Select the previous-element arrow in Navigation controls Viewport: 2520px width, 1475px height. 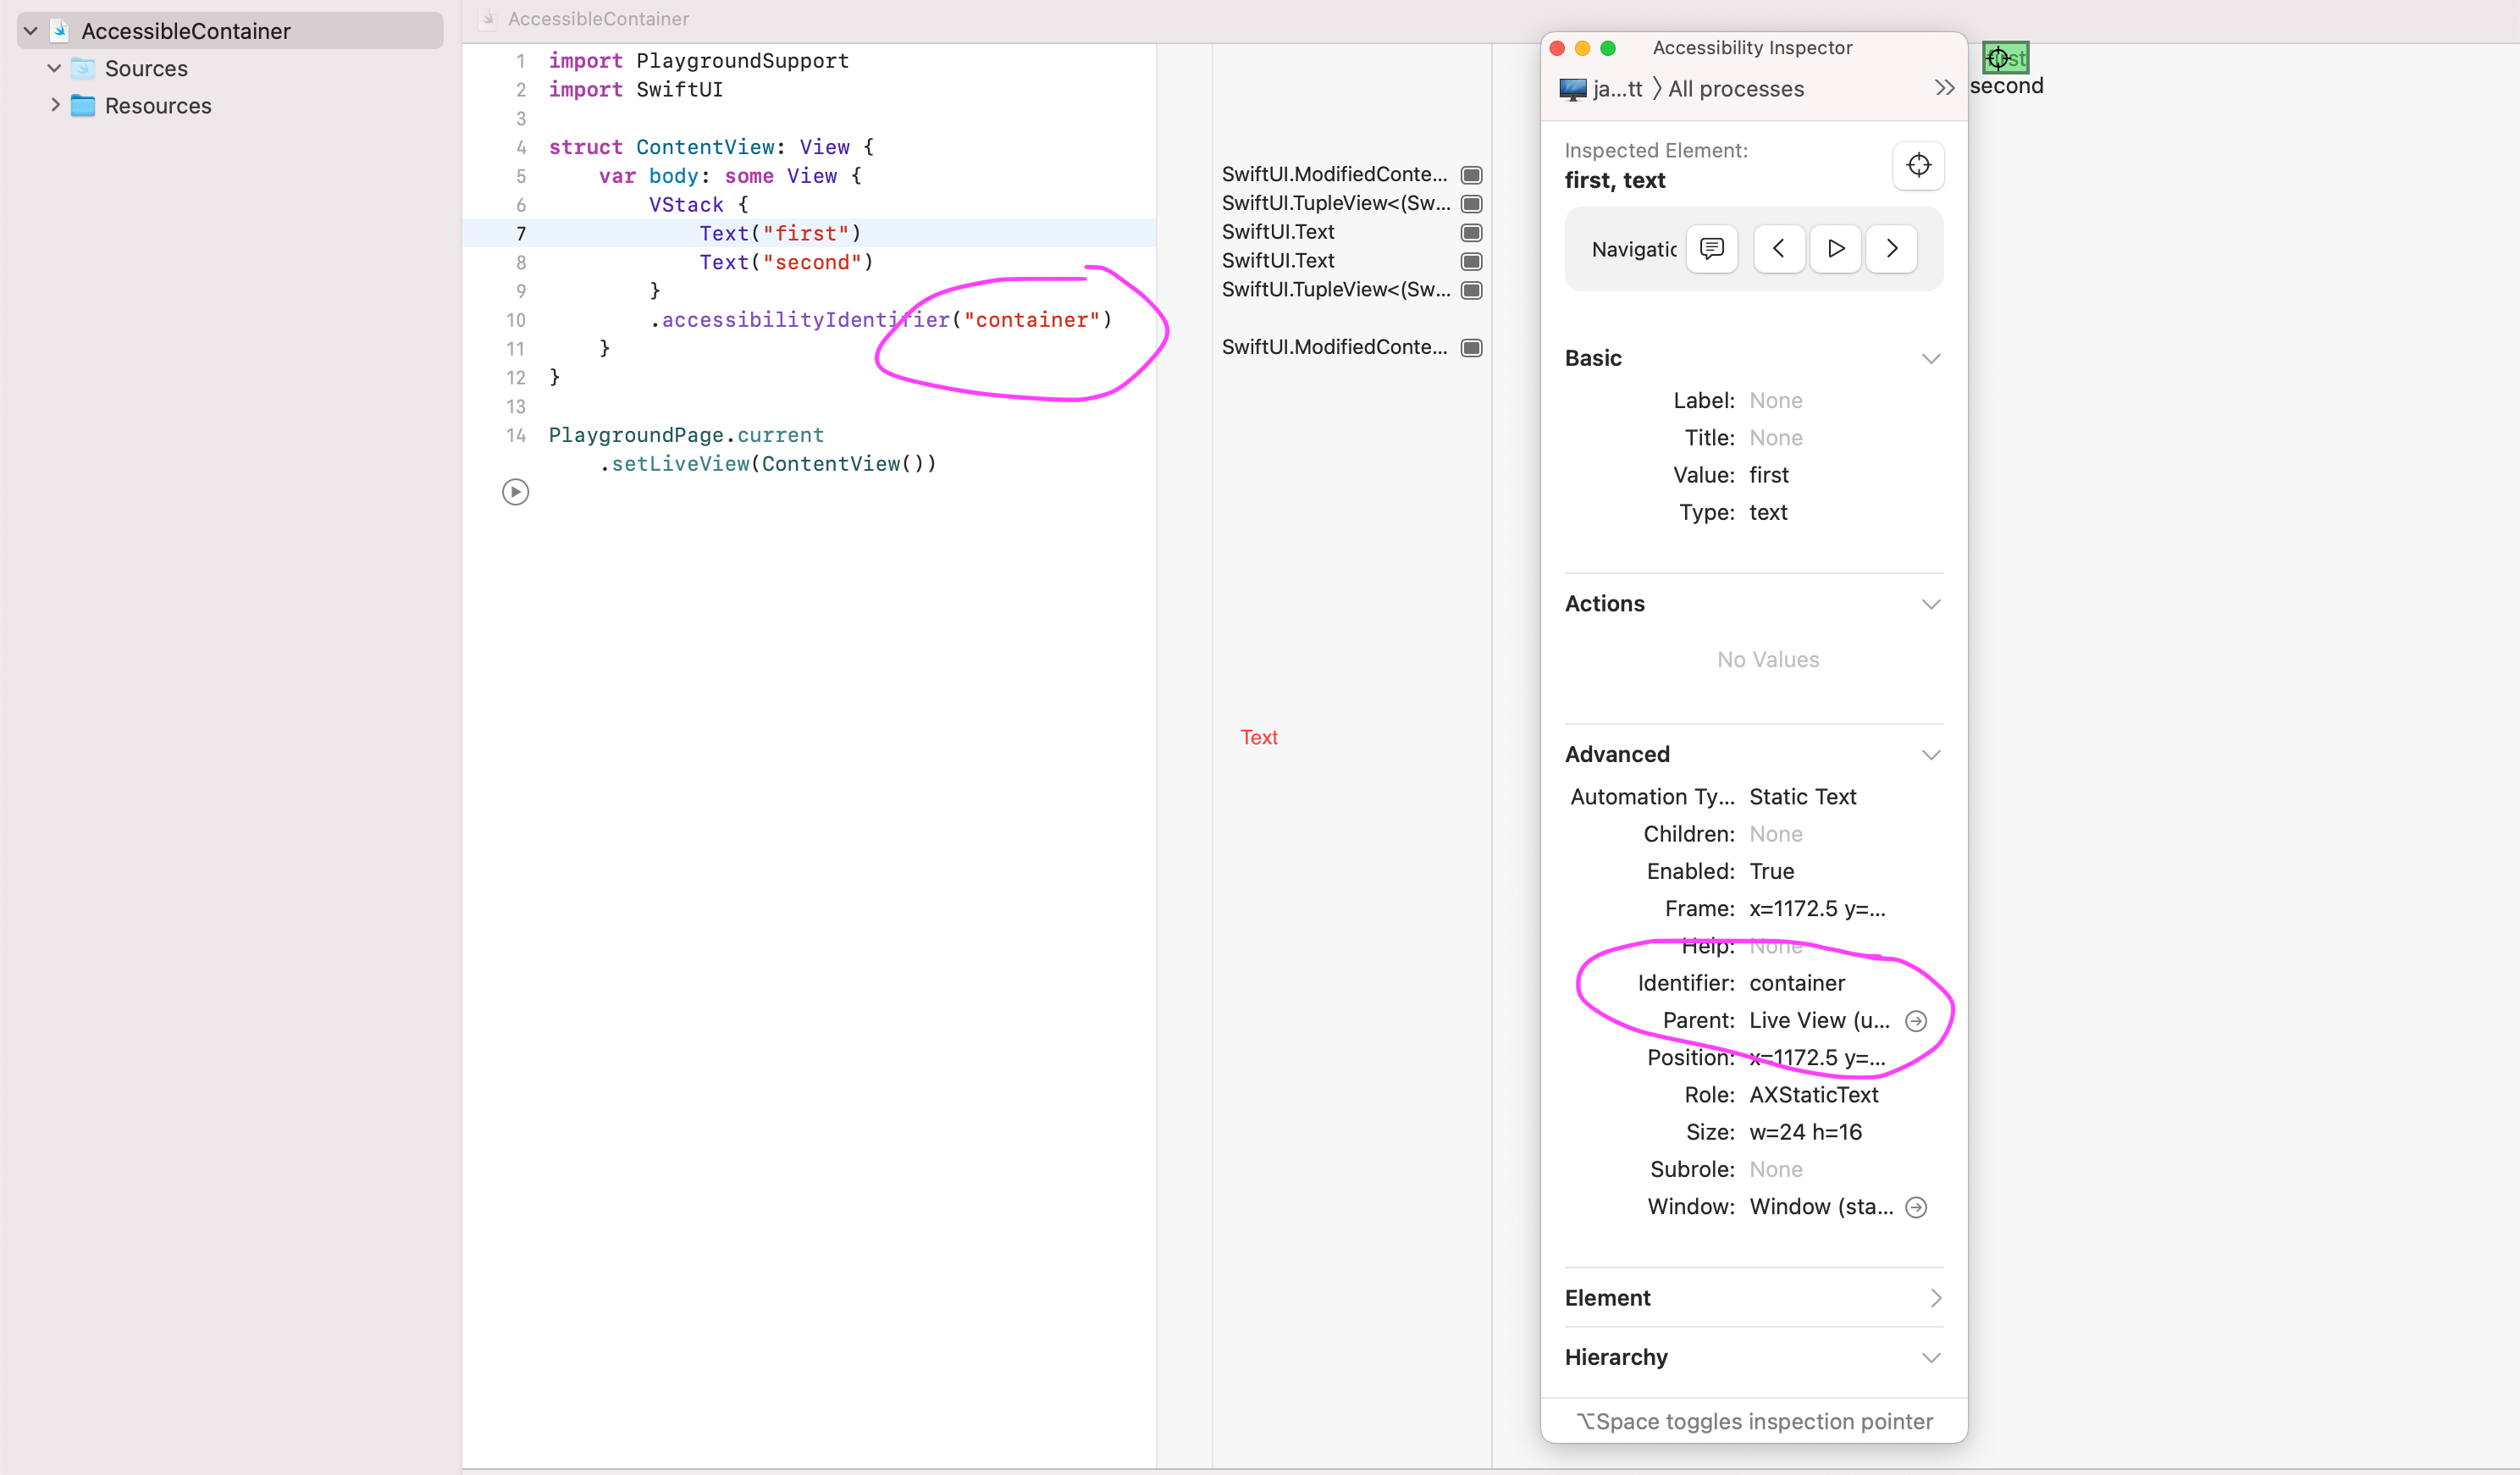pos(1779,249)
